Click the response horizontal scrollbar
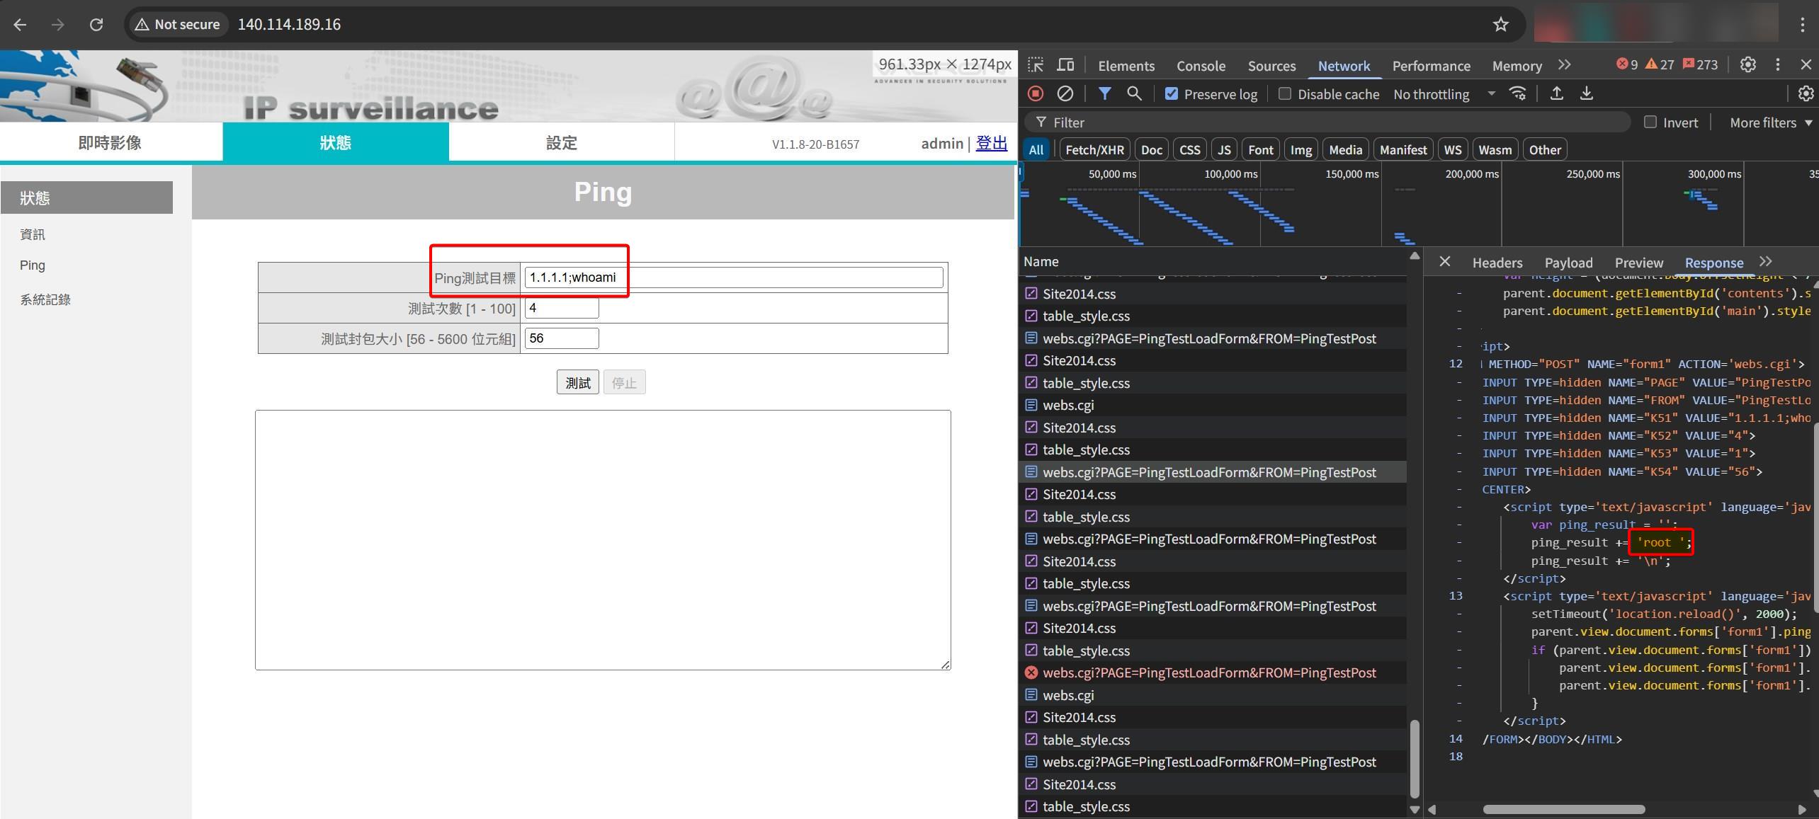Image resolution: width=1819 pixels, height=819 pixels. coord(1563,809)
